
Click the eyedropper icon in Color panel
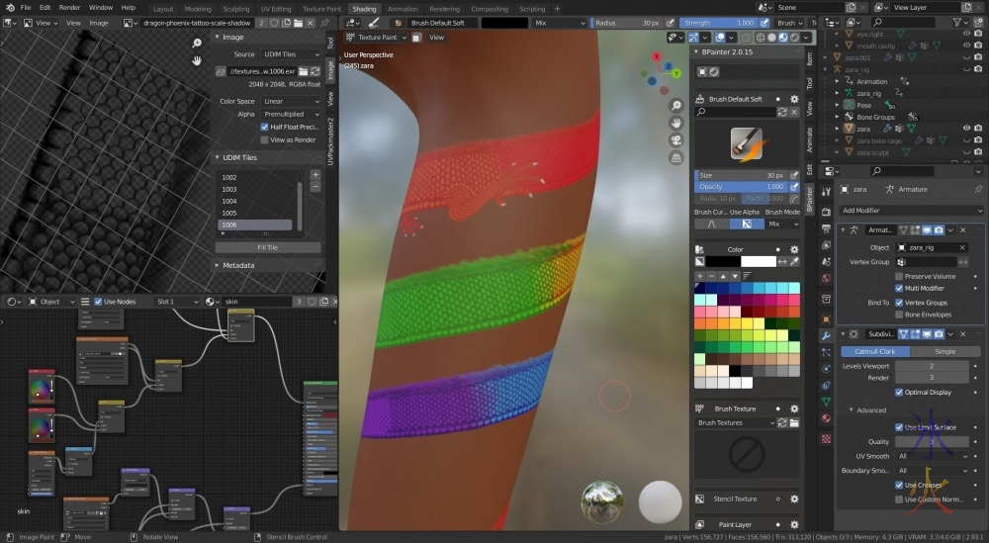point(795,261)
